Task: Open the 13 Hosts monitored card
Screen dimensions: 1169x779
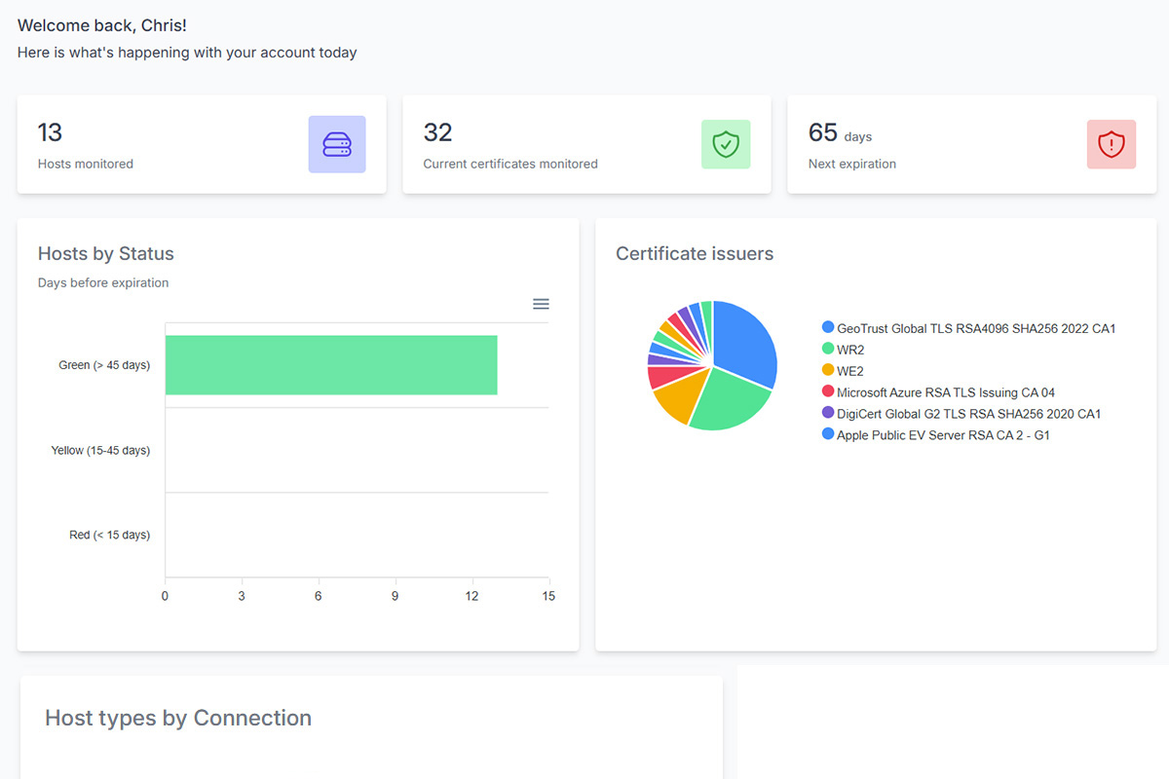Action: click(202, 144)
